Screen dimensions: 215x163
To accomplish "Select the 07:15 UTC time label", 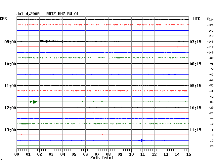I will (195, 42).
